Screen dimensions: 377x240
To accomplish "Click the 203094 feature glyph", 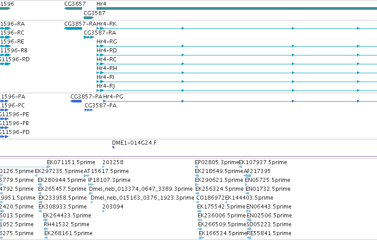I will click(x=103, y=211).
